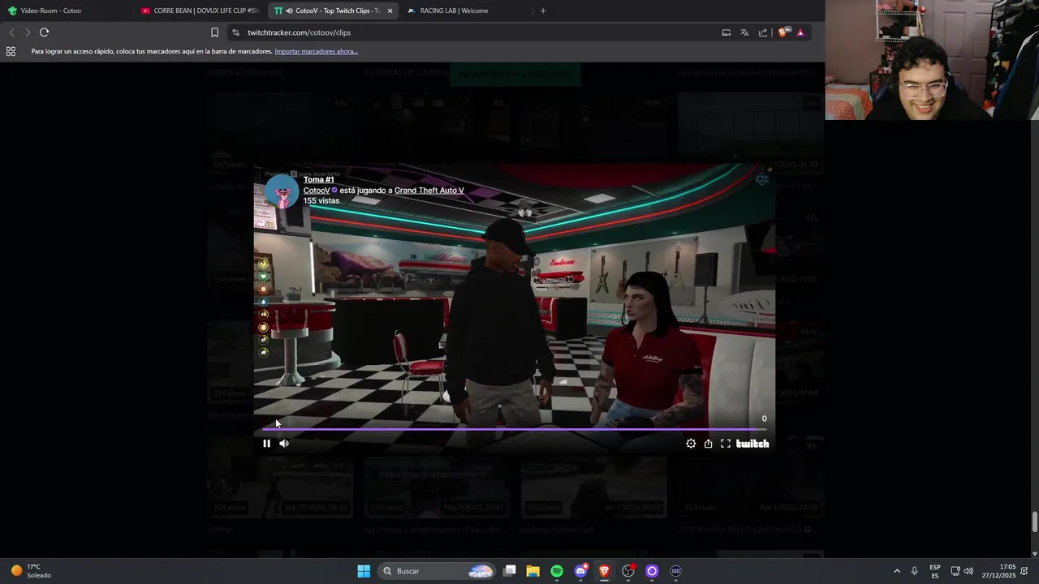Open OBS Studio from taskbar
1039x584 pixels.
(x=628, y=571)
